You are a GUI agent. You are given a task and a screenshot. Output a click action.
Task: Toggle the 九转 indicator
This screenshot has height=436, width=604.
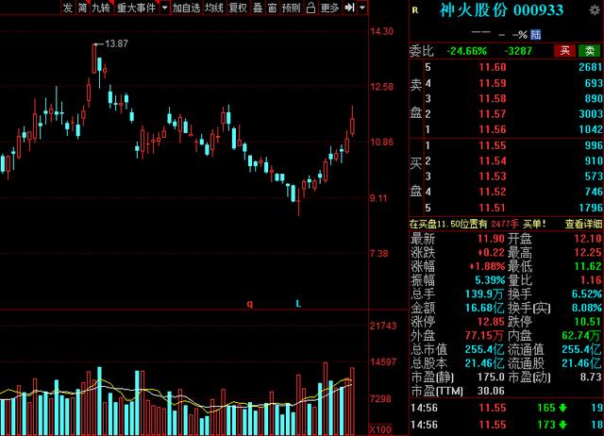point(101,8)
